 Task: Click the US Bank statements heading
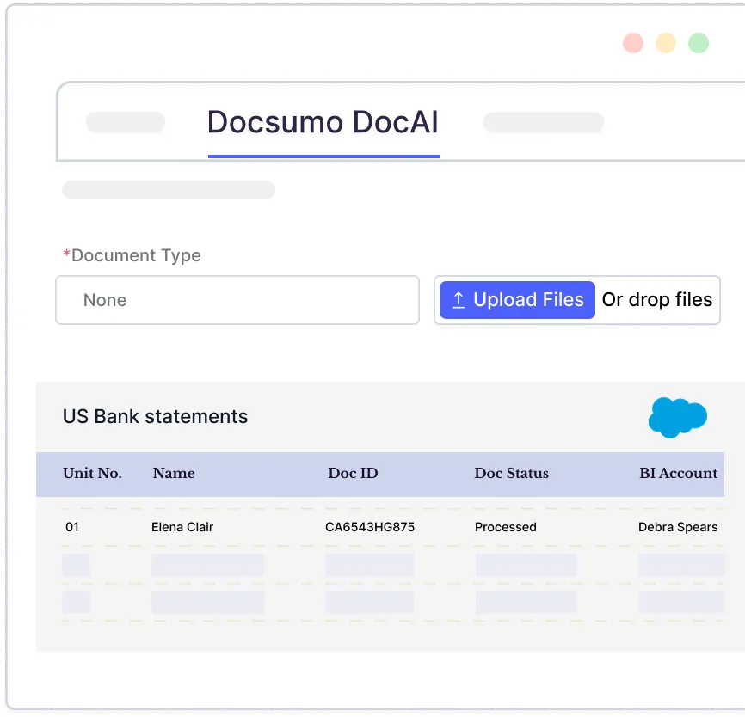click(x=155, y=416)
